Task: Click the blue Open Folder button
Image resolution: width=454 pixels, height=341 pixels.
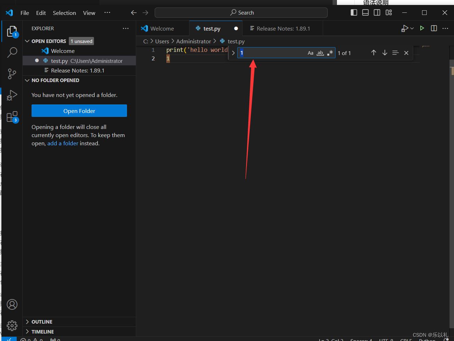Action: tap(79, 110)
